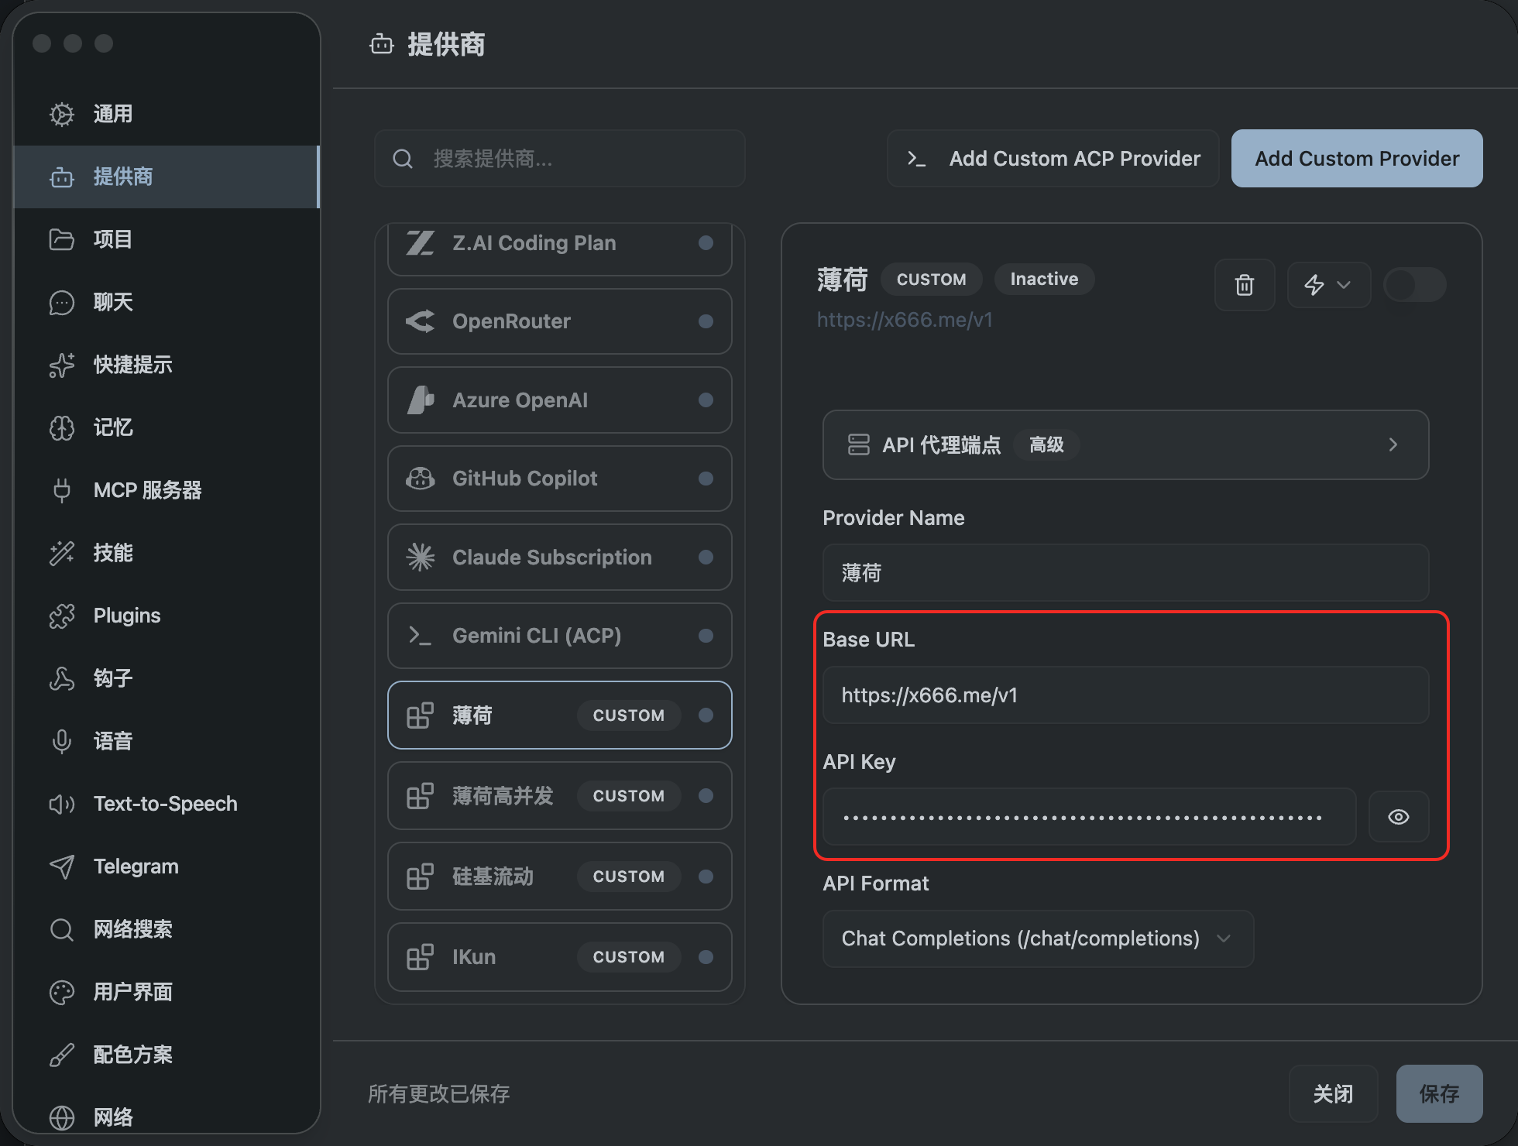1518x1146 pixels.
Task: Open the 通用 general settings tab
Action: (x=167, y=114)
